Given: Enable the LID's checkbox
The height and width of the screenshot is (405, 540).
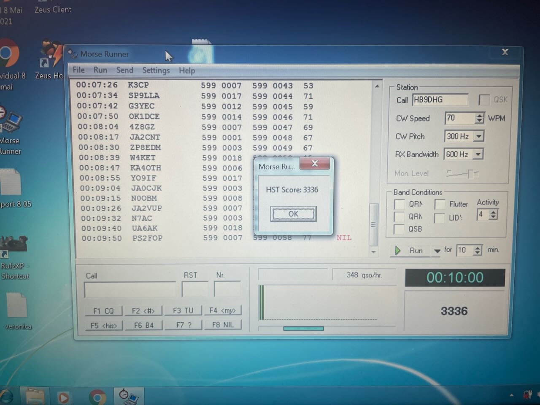Looking at the screenshot, I should (x=439, y=217).
